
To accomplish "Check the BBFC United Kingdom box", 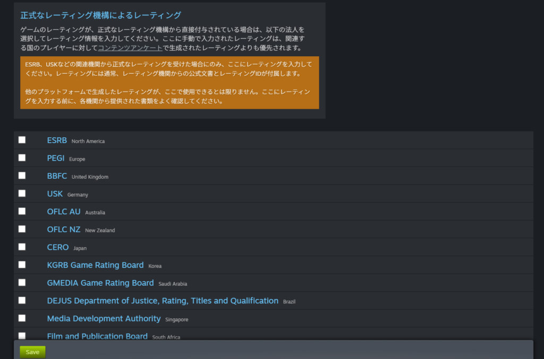I will click(x=22, y=176).
